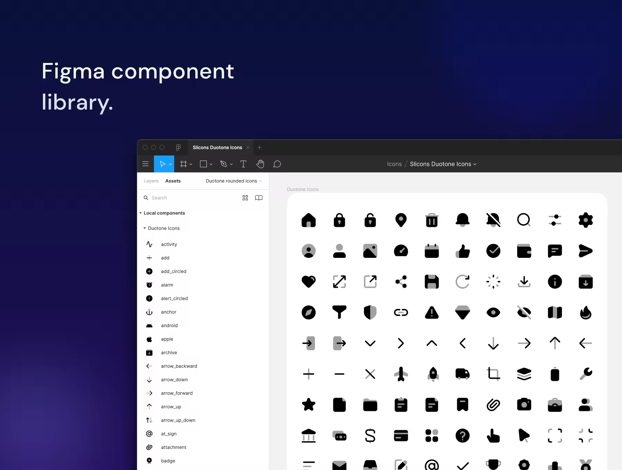Viewport: 622px width, 470px height.
Task: Select the dollar sign icon on canvas
Action: tap(370, 435)
